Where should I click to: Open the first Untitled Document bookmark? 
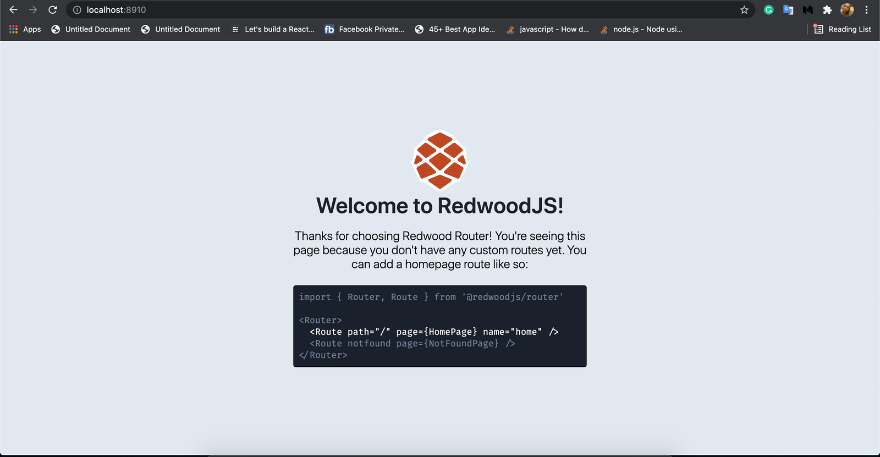91,29
